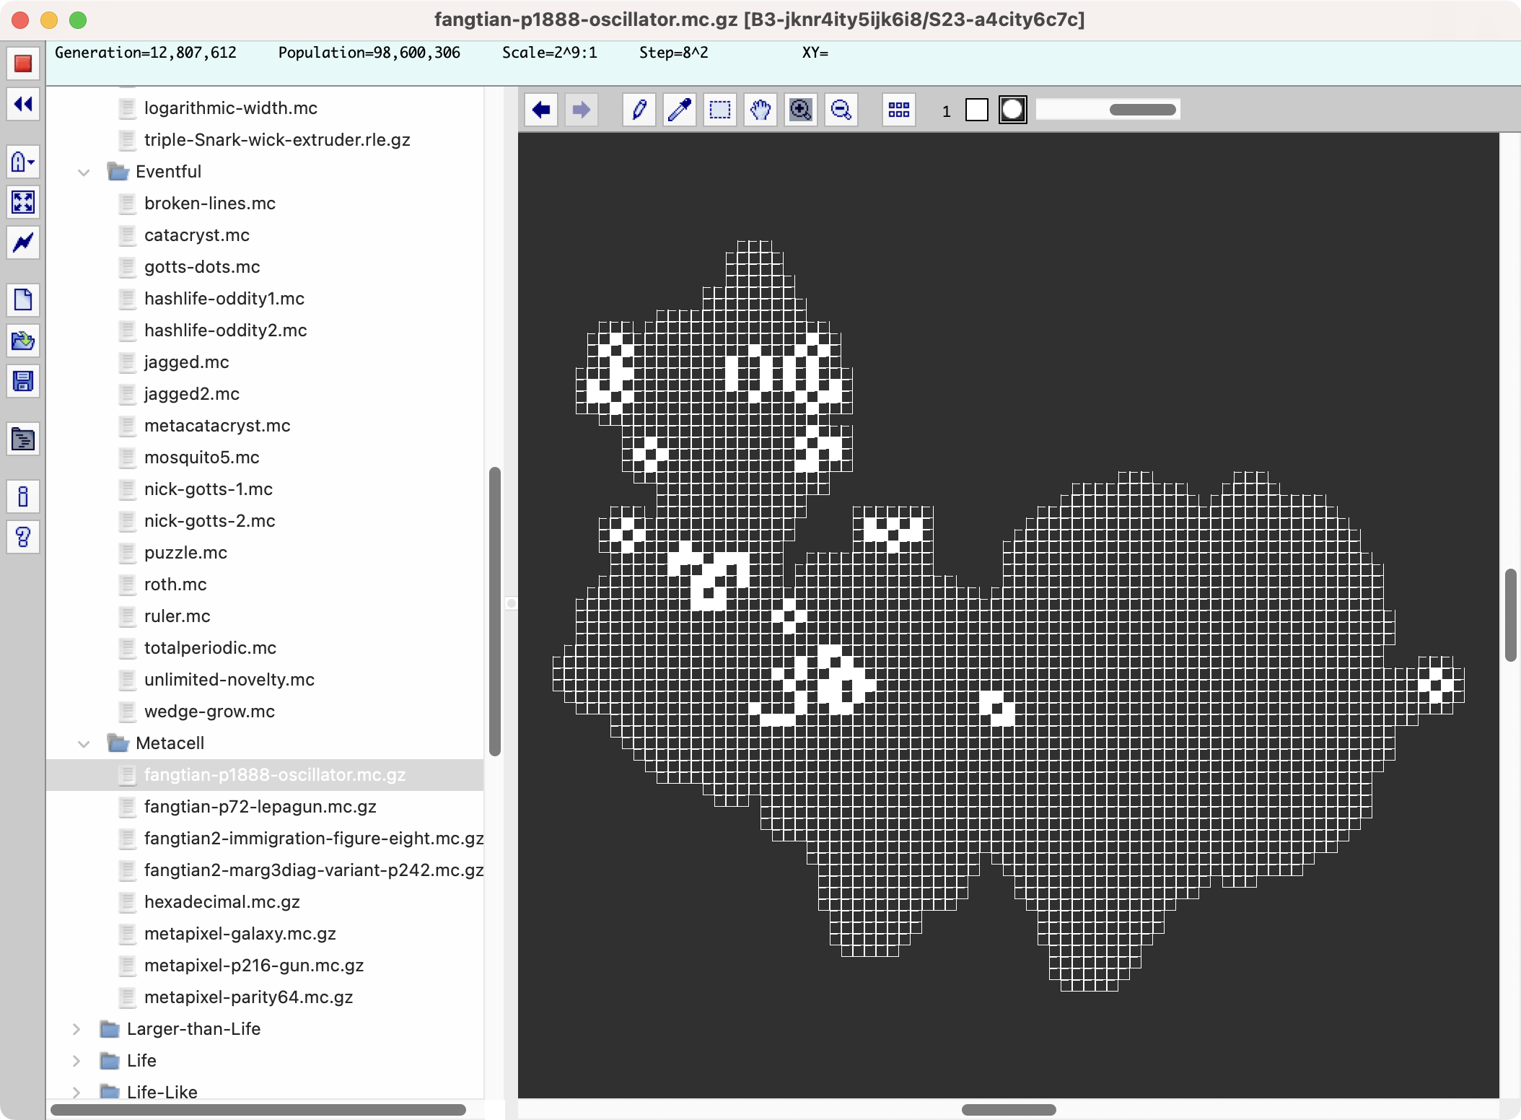This screenshot has width=1521, height=1120.
Task: Open the algorithm selection button
Action: click(x=23, y=162)
